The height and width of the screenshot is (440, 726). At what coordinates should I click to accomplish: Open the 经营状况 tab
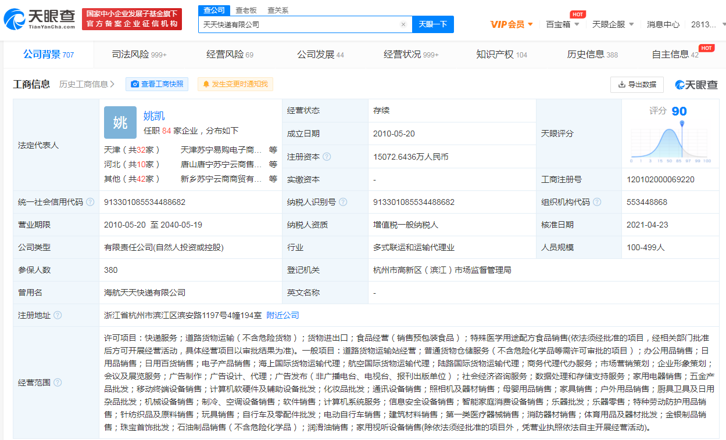411,55
